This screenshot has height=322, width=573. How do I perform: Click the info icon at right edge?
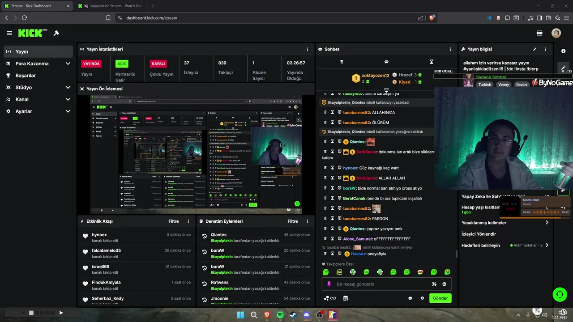point(563,51)
